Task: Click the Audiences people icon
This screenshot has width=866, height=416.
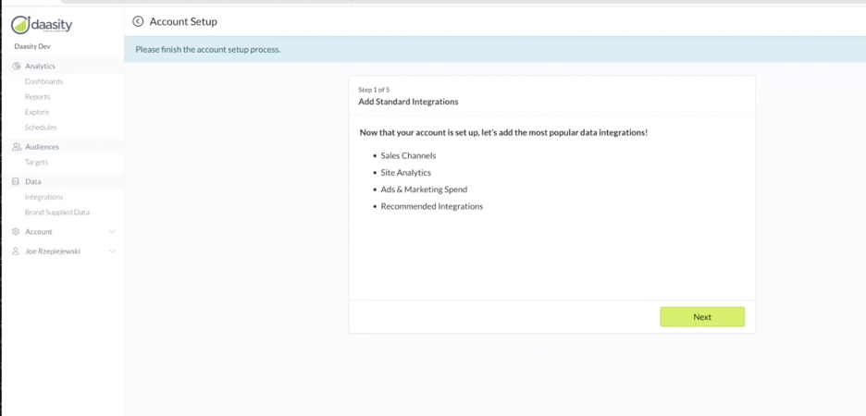Action: (x=16, y=147)
